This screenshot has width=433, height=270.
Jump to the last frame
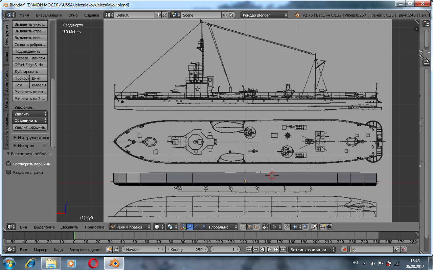[282, 250]
